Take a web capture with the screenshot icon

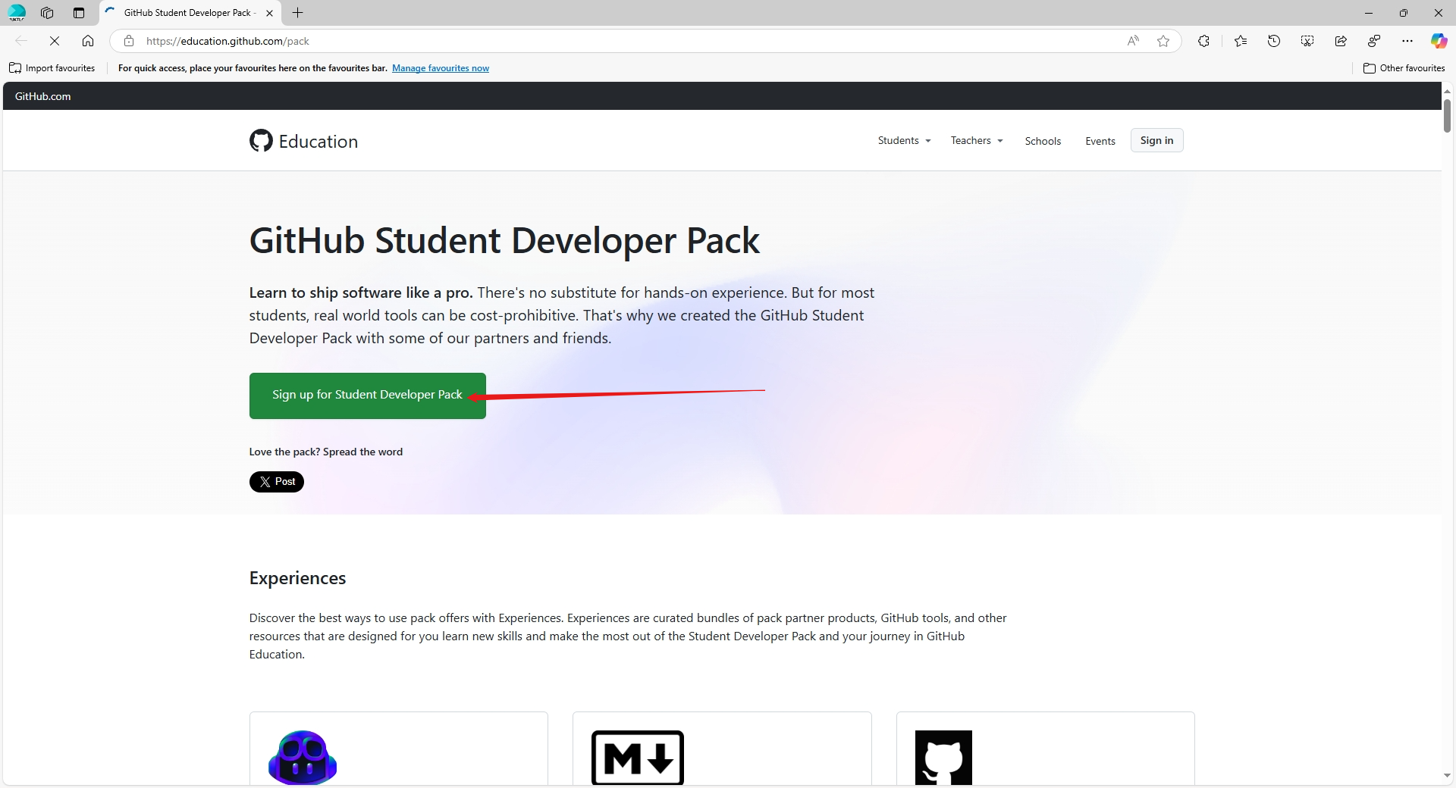pos(1307,41)
